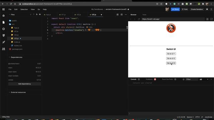The image size is (214, 120).
Task: Click the preview target crosshair icon next to URL
Action: pos(207,19)
